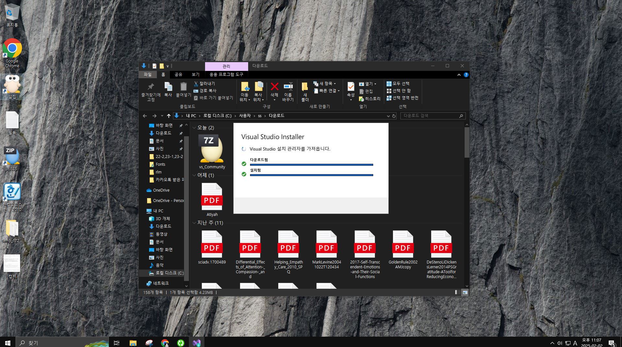This screenshot has width=622, height=347.
Task: Click the Pin to Quick Access icon
Action: [151, 91]
